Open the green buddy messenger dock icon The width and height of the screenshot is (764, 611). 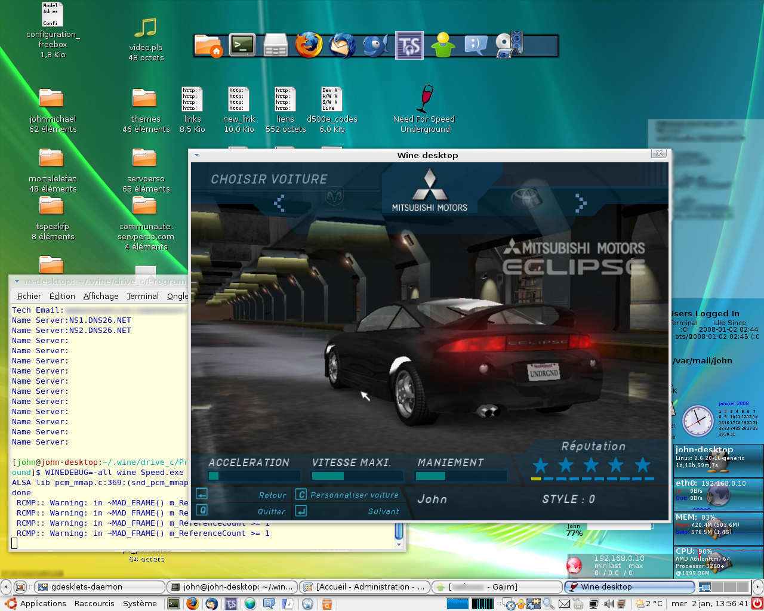(x=443, y=45)
